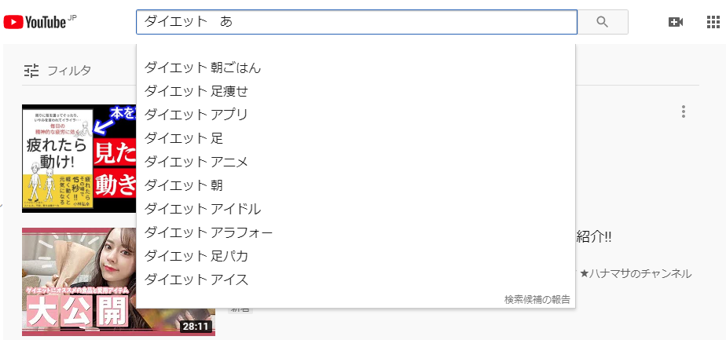
Task: Select suggestion ダイエット 朝ごはん
Action: tap(356, 68)
